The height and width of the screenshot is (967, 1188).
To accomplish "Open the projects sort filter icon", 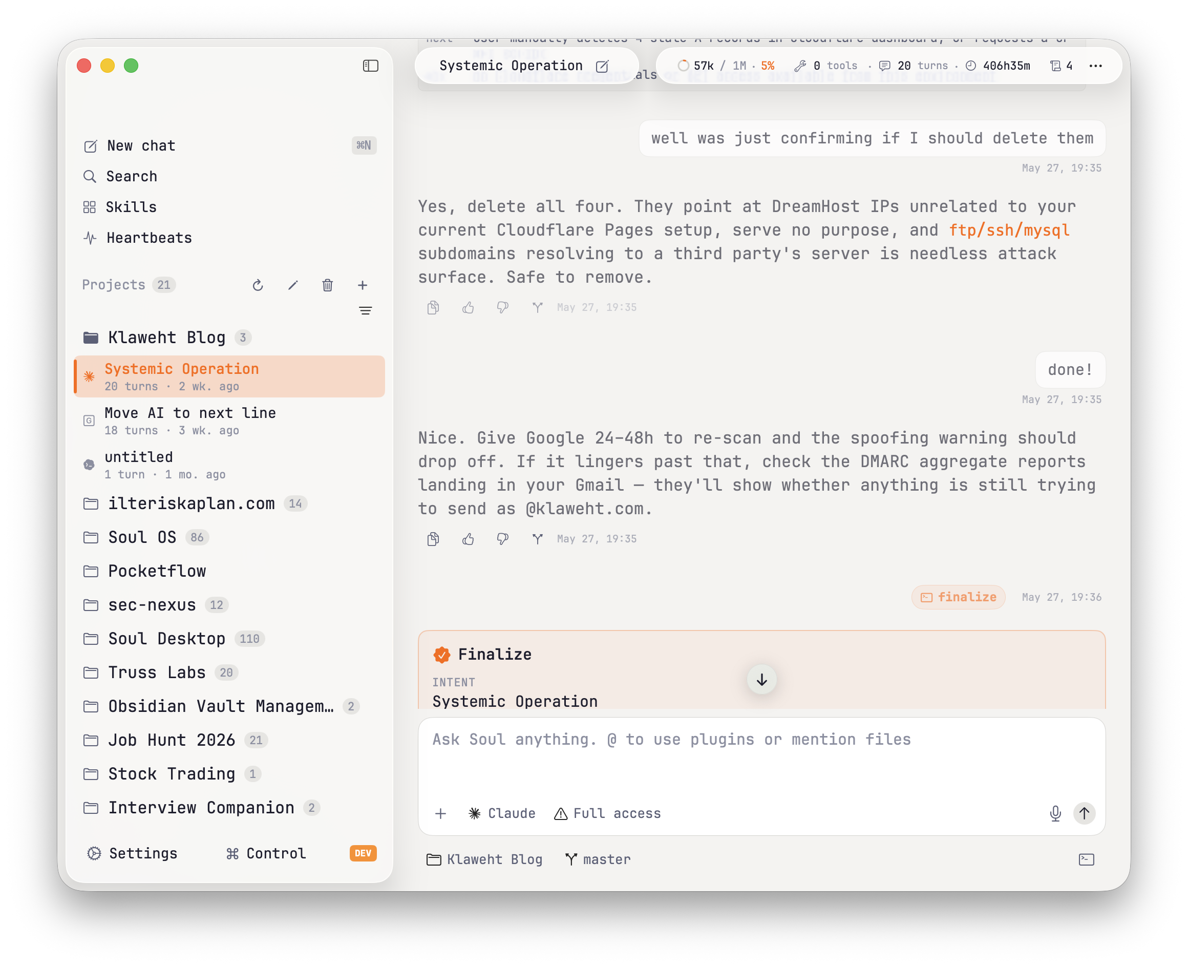I will [366, 311].
